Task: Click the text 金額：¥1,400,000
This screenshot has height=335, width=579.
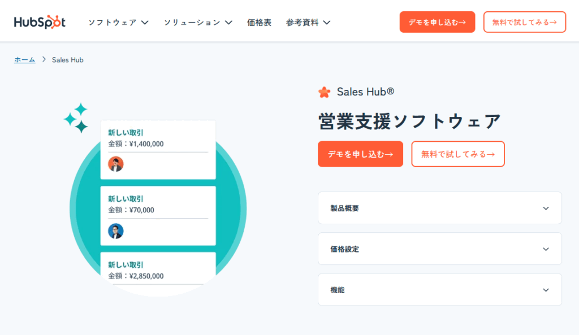Action: (136, 144)
